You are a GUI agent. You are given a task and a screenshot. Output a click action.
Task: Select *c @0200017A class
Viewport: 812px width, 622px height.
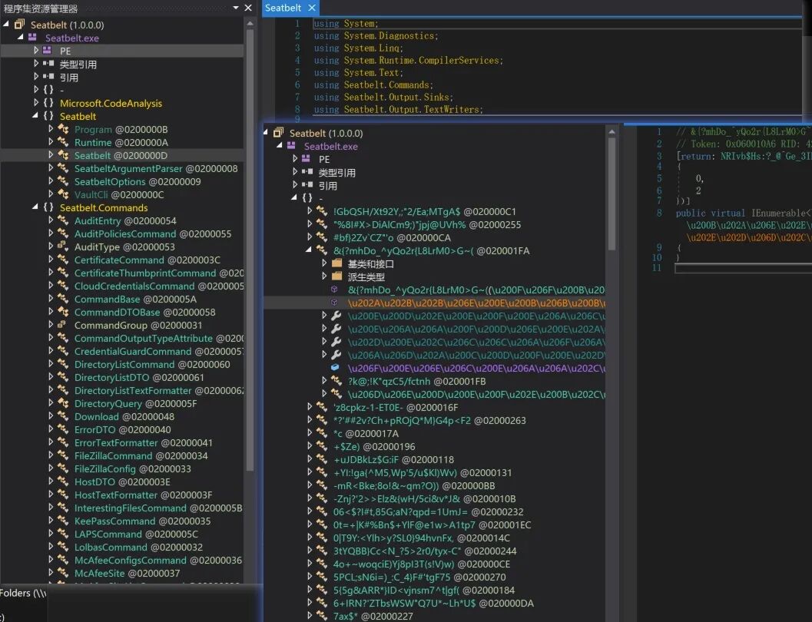pos(366,434)
